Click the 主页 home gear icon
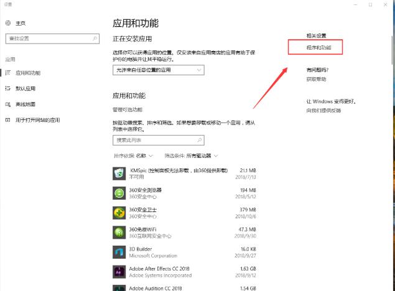The image size is (395, 291). (9, 23)
